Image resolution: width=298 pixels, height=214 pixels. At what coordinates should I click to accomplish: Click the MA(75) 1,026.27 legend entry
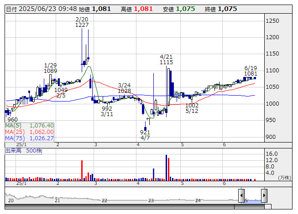click(29, 138)
